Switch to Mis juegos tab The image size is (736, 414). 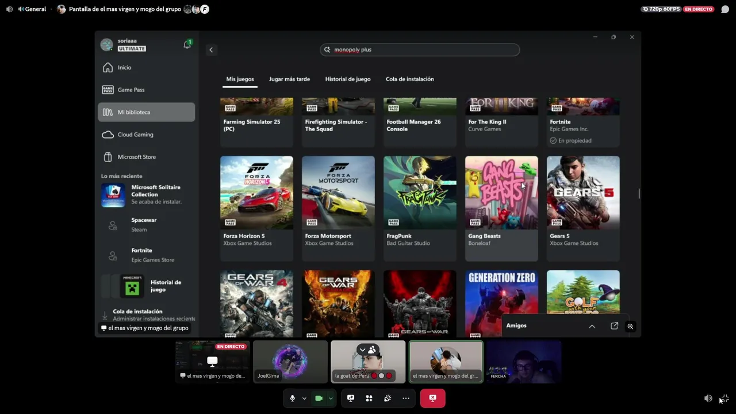click(240, 79)
